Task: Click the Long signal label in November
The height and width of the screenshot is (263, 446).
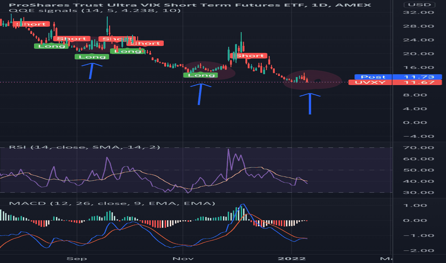Action: (201, 75)
